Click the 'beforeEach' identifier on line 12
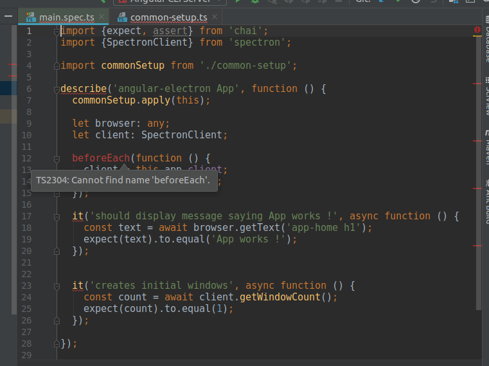The height and width of the screenshot is (366, 489). (101, 158)
